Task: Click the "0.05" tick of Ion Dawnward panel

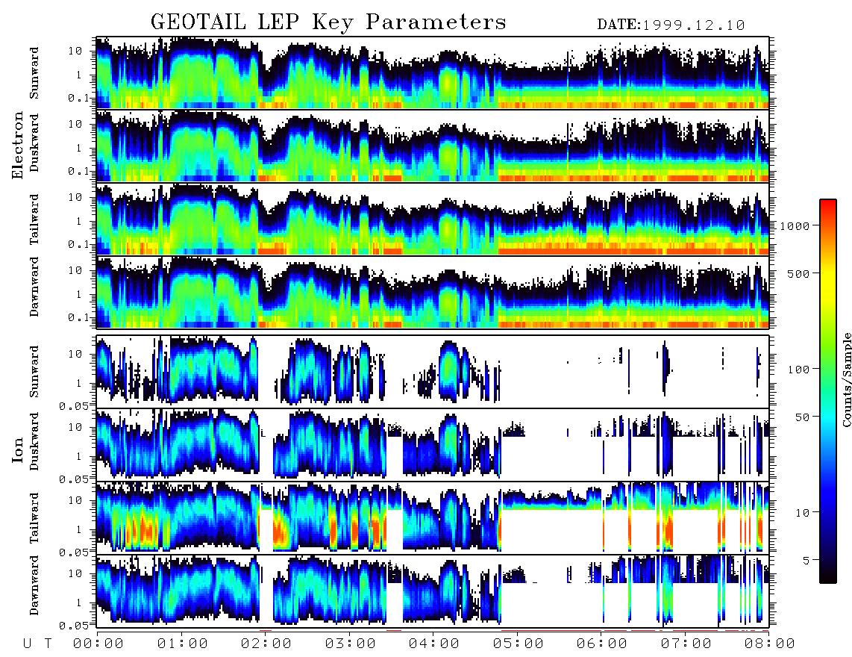Action: [x=73, y=626]
